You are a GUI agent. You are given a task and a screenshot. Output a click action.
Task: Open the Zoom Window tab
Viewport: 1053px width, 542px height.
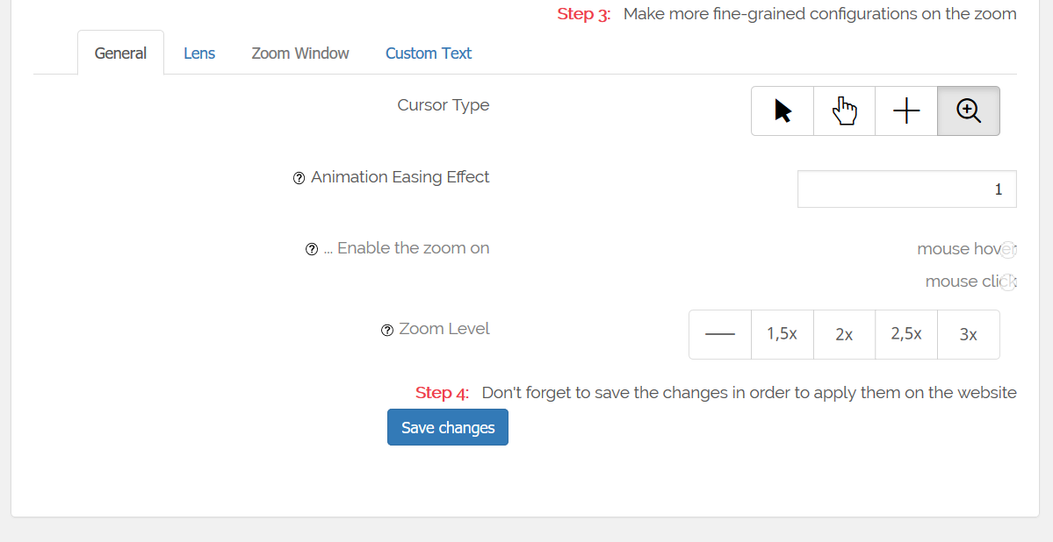click(300, 53)
